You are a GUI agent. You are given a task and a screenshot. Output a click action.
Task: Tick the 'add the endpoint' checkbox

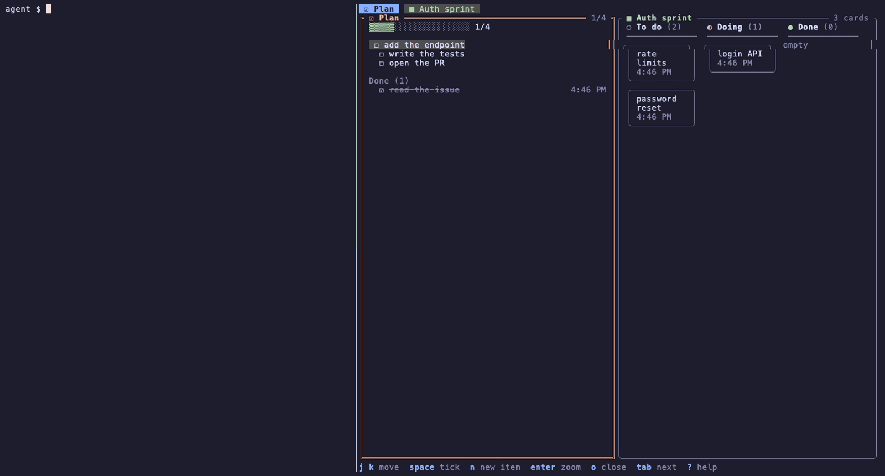click(x=377, y=45)
